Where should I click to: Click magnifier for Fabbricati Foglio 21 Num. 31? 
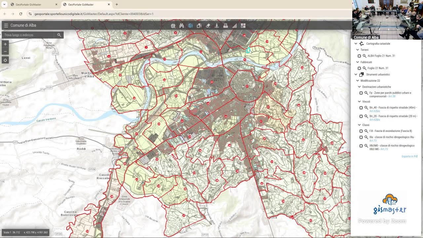click(365, 68)
